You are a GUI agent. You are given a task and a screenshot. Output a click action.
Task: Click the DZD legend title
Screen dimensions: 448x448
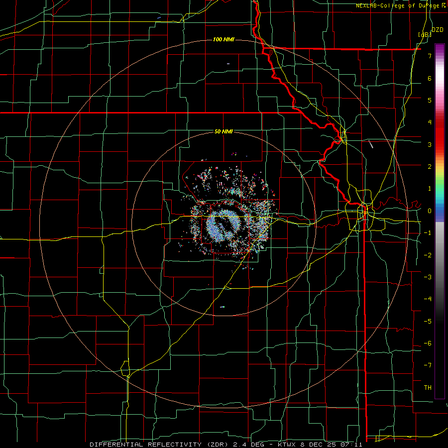(437, 30)
